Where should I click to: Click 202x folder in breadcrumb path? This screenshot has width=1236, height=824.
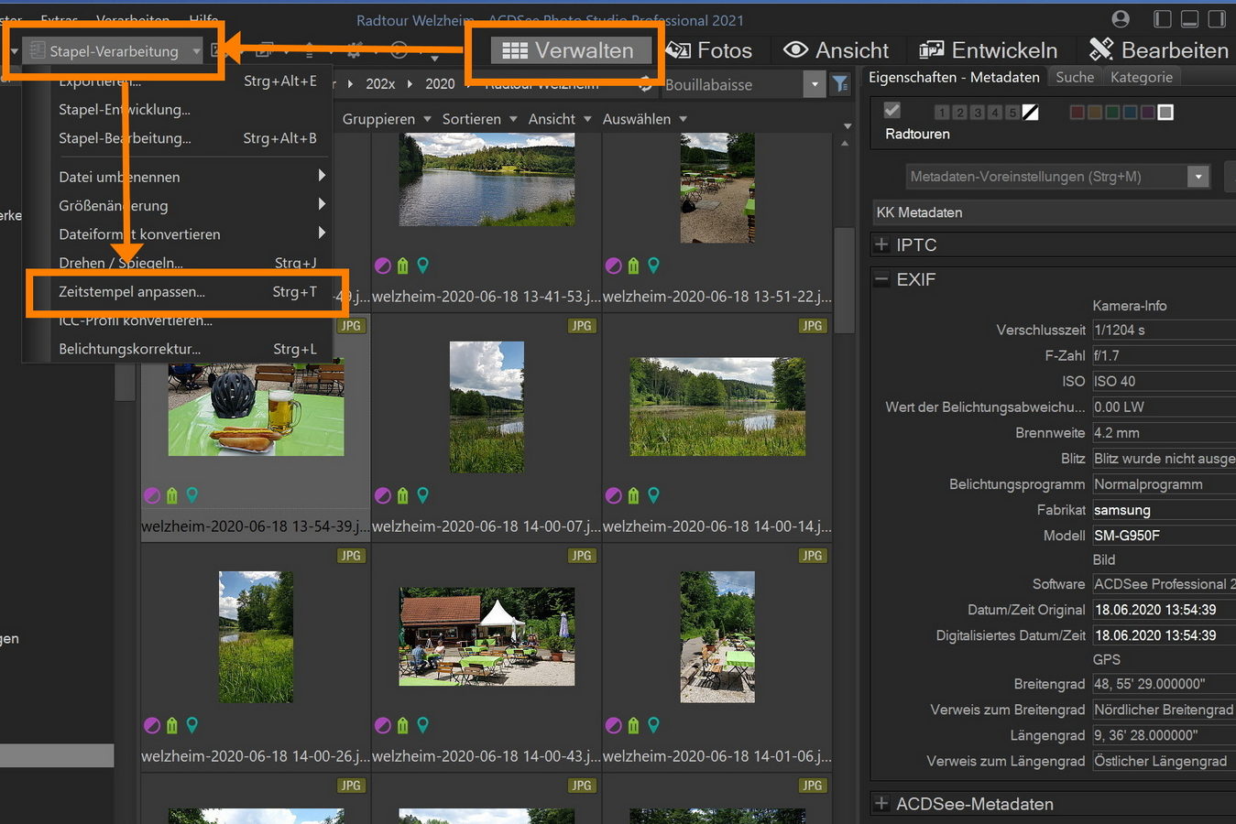pyautogui.click(x=380, y=84)
